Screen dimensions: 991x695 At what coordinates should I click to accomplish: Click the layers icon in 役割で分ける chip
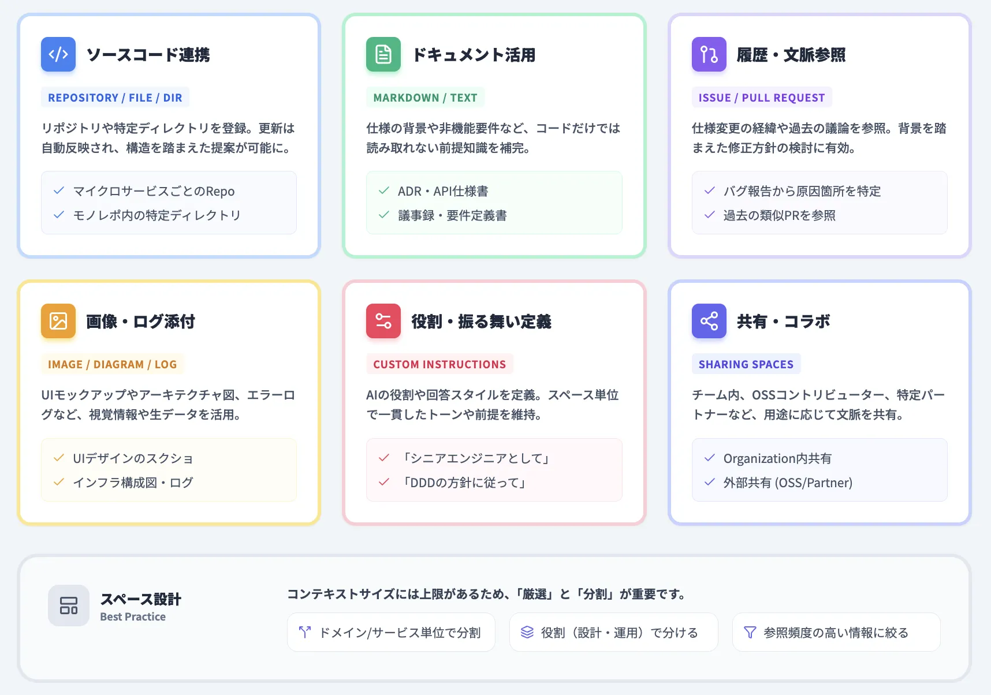(x=527, y=632)
